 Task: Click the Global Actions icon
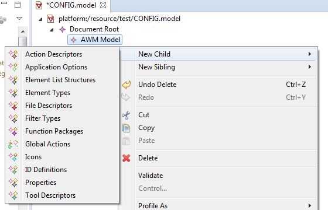13,144
